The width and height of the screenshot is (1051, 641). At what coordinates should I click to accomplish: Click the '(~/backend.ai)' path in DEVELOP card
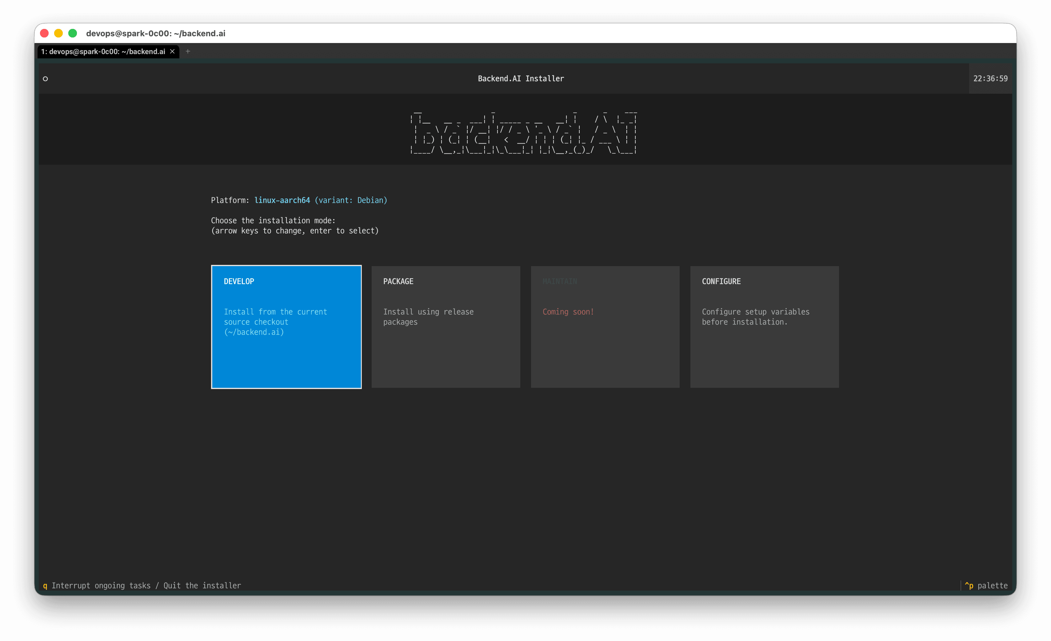click(x=254, y=332)
